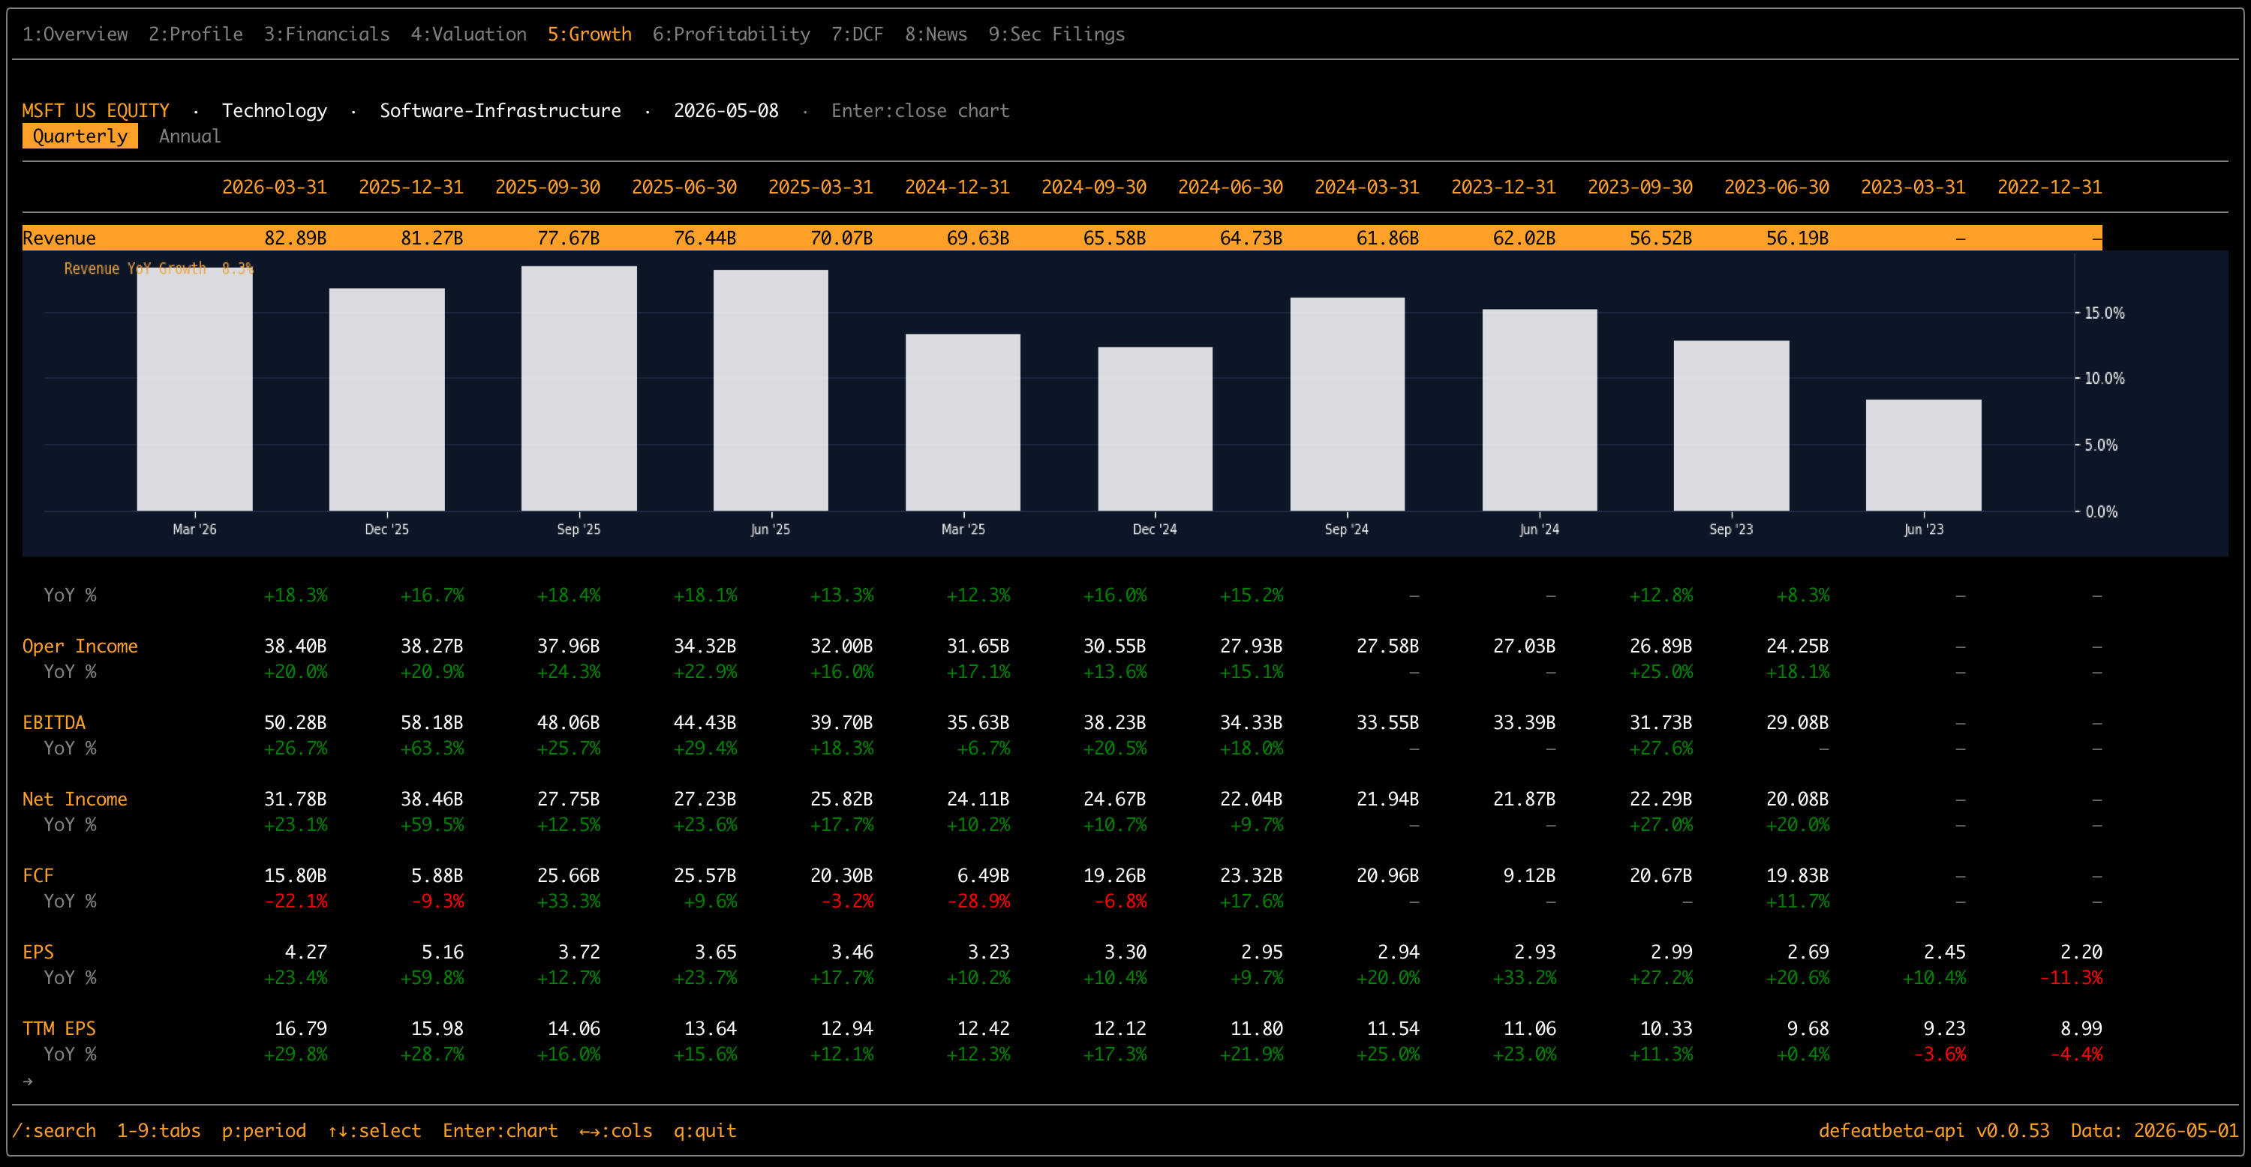Select the 2024-12-31 column header

(x=957, y=187)
